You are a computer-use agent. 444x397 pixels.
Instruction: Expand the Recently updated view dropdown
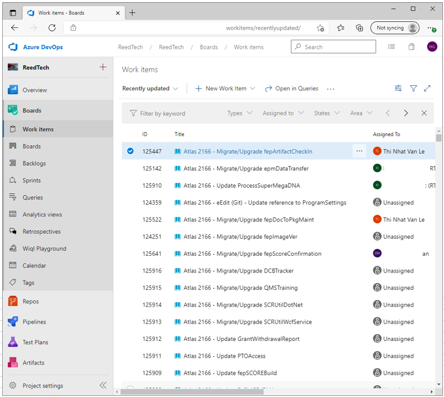(x=150, y=89)
